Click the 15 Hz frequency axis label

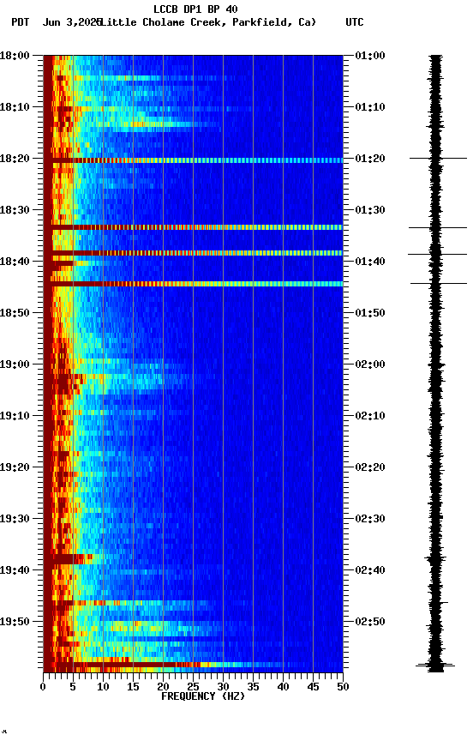pyautogui.click(x=133, y=687)
